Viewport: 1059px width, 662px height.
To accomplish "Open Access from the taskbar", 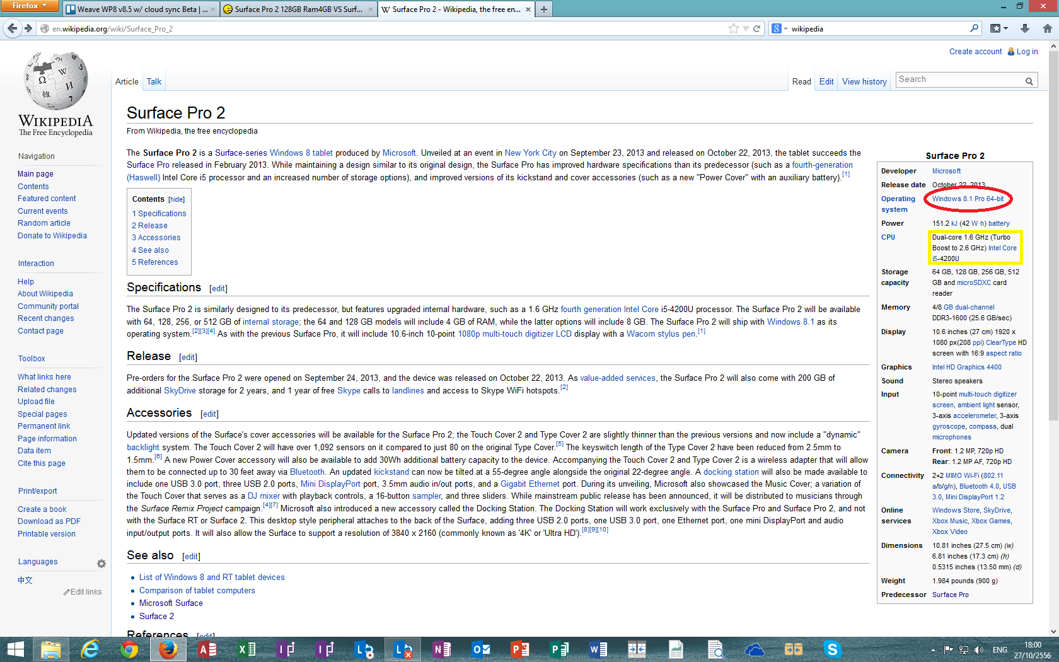I will (x=207, y=649).
